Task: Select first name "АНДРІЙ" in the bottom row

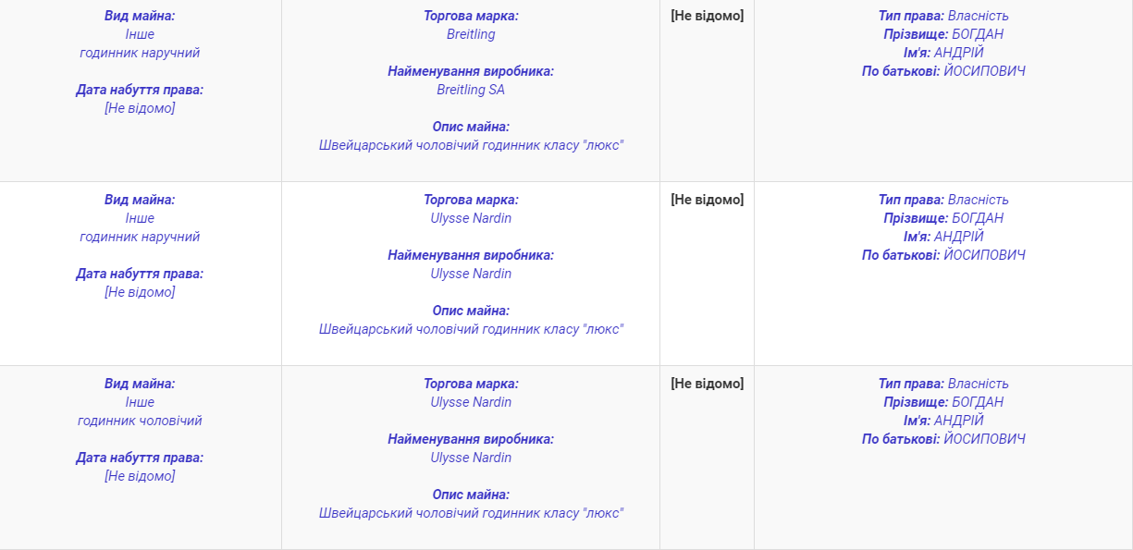Action: (x=959, y=421)
